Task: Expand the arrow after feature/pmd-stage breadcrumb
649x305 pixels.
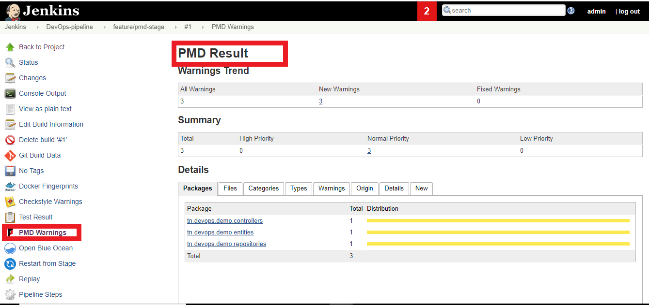Action: point(175,27)
